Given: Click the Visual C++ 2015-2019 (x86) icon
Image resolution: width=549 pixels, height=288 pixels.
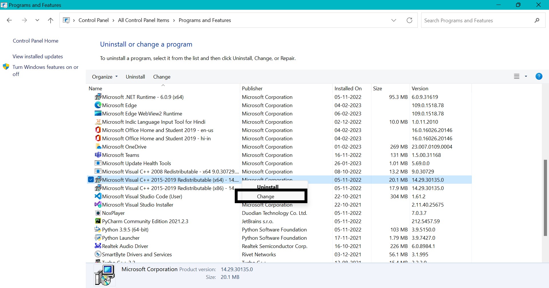Looking at the screenshot, I should click(98, 188).
